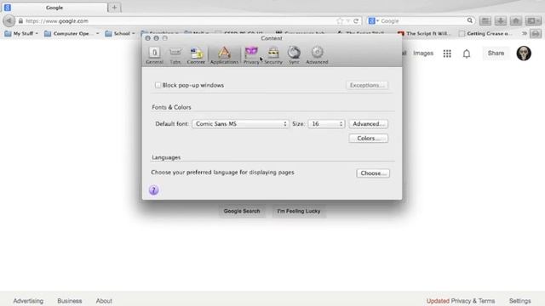Viewport: 545px width, 306px height.
Task: Open the Business footer link
Action: click(x=70, y=301)
